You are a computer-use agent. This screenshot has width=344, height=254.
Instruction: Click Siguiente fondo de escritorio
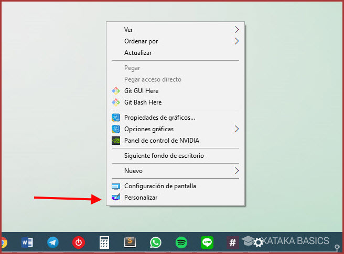coord(164,156)
